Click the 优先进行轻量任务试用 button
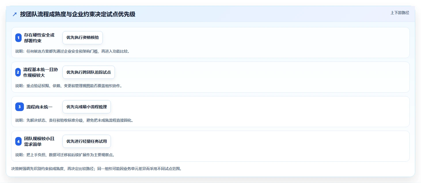The height and width of the screenshot is (183, 421). point(87,141)
